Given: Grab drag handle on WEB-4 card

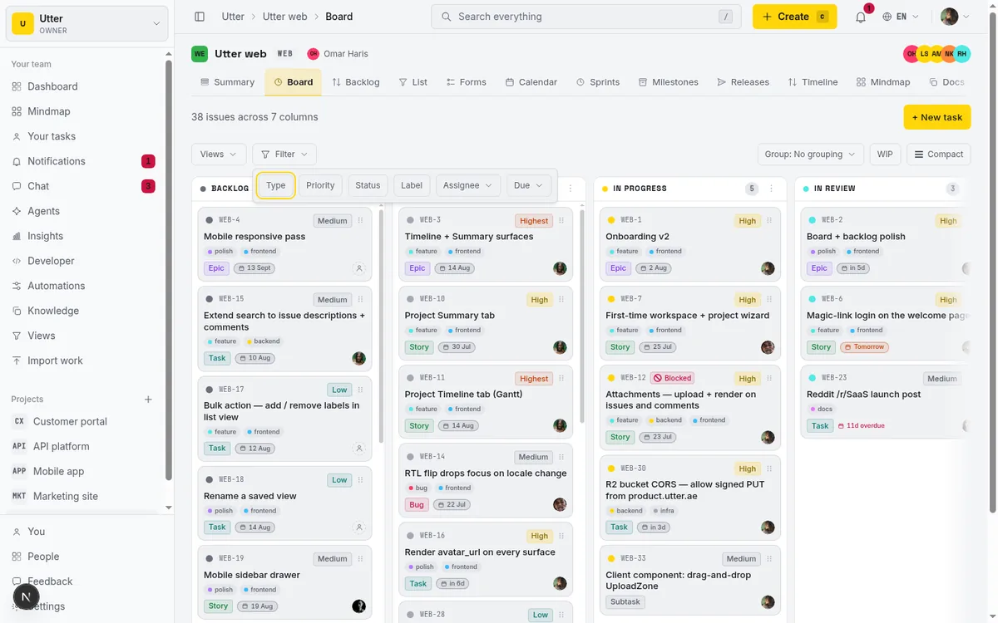Looking at the screenshot, I should 360,221.
